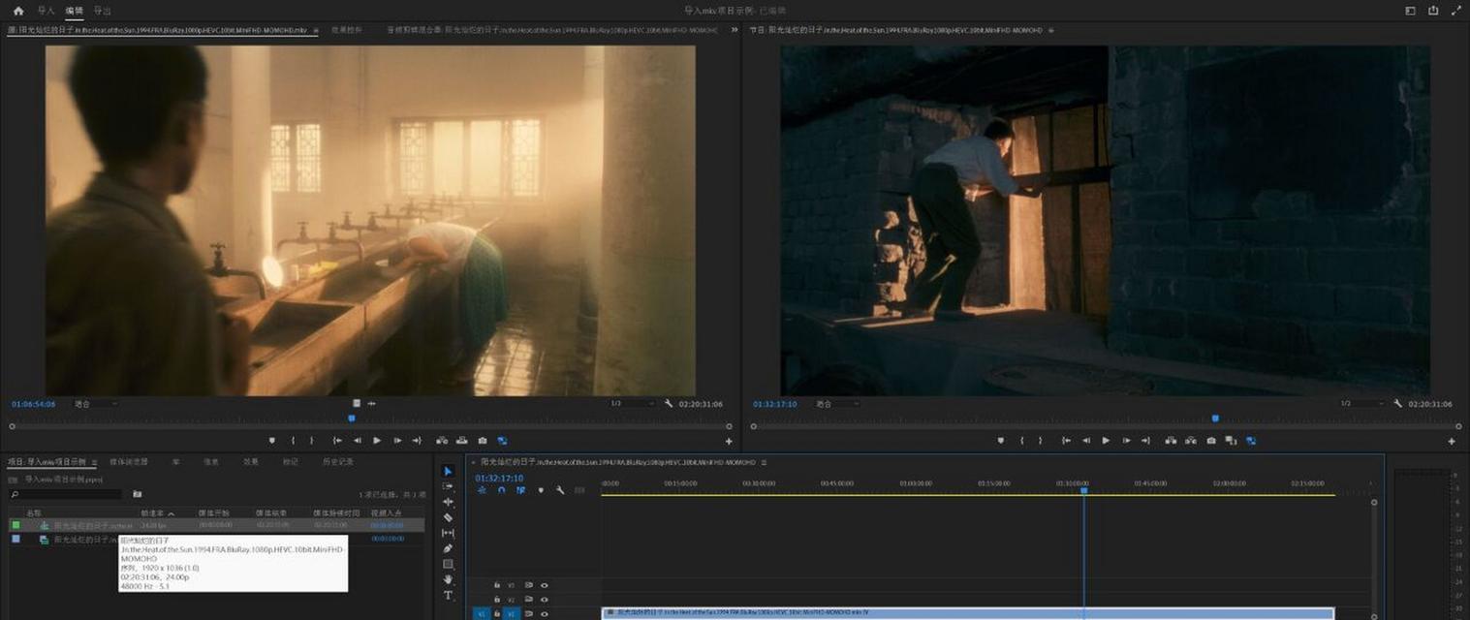
Task: Select the Pen tool
Action: (x=448, y=548)
